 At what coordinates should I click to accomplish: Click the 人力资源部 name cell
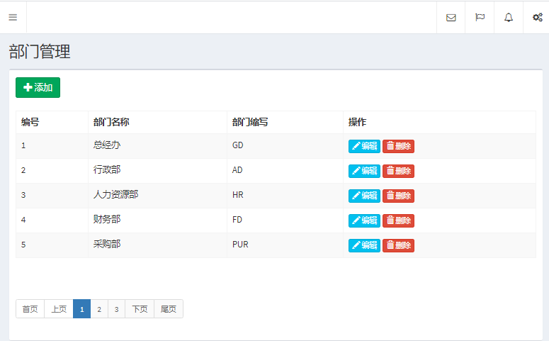[x=157, y=196]
